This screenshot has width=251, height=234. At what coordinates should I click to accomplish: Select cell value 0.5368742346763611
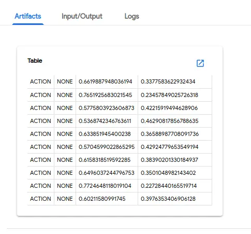pyautogui.click(x=105, y=121)
